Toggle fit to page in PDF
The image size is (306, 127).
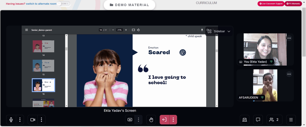pyautogui.click(x=133, y=30)
